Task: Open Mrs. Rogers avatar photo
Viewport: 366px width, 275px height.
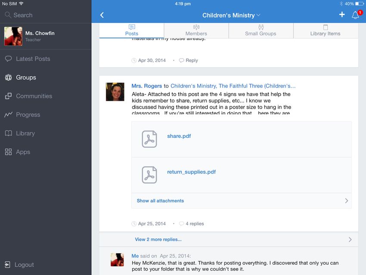Action: coord(115,91)
